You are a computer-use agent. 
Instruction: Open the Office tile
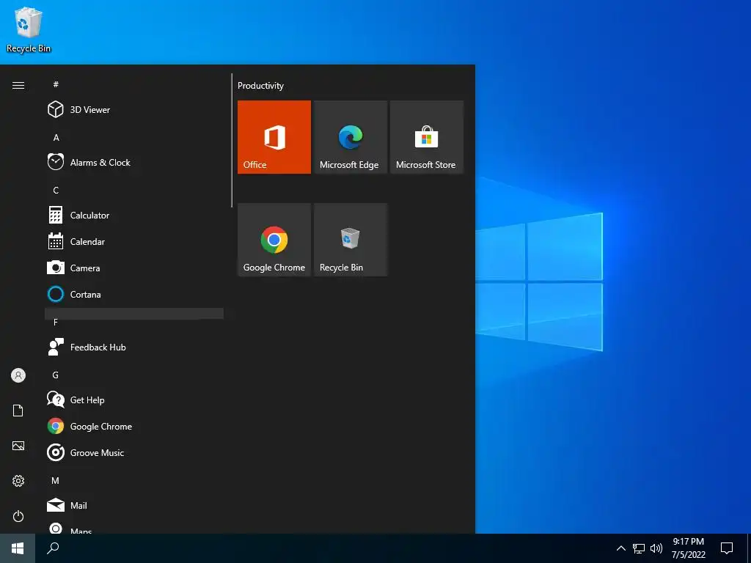pyautogui.click(x=274, y=137)
